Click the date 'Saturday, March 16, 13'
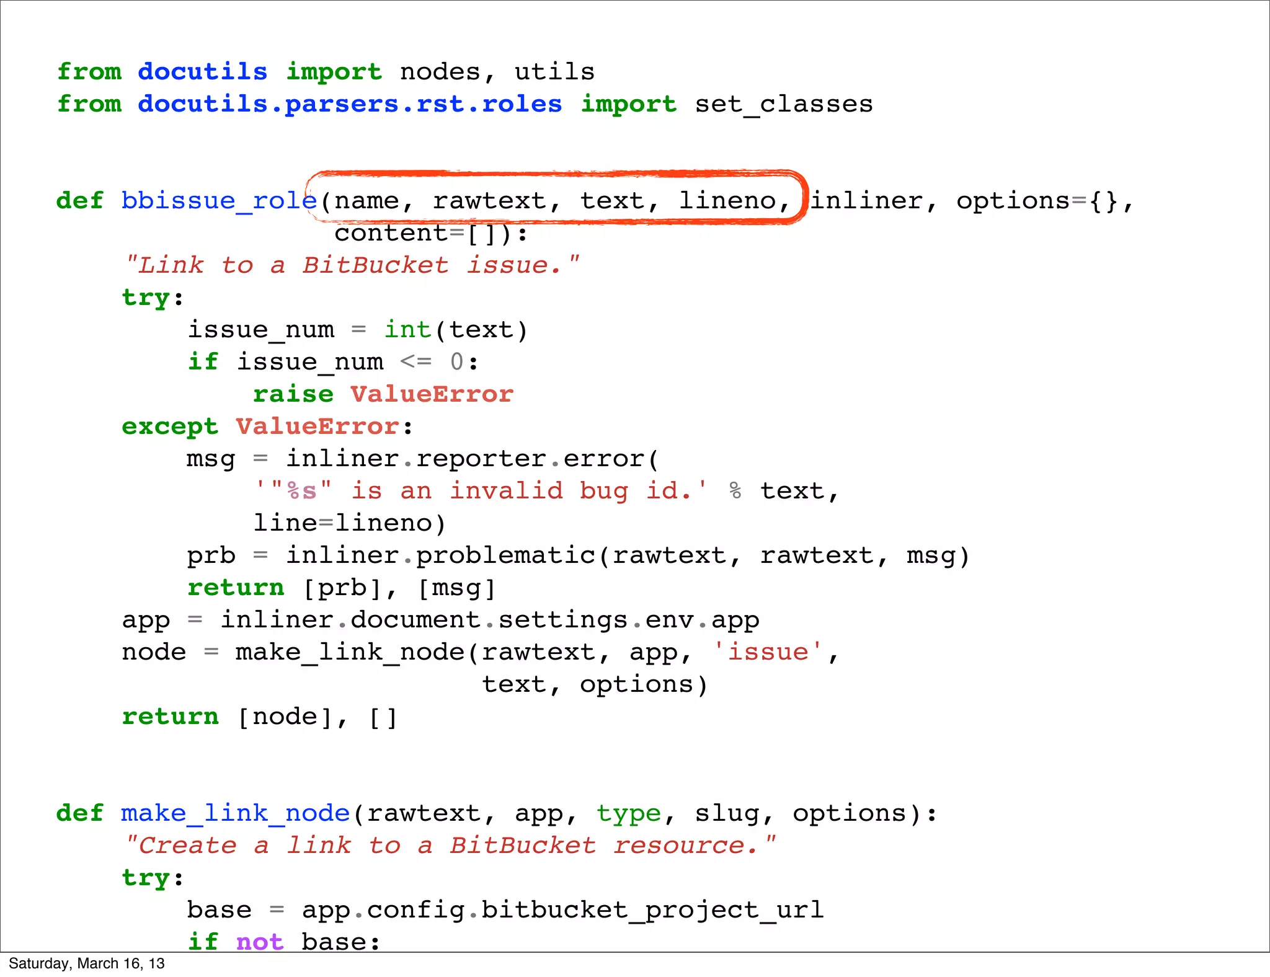The width and height of the screenshot is (1270, 977). 87,963
